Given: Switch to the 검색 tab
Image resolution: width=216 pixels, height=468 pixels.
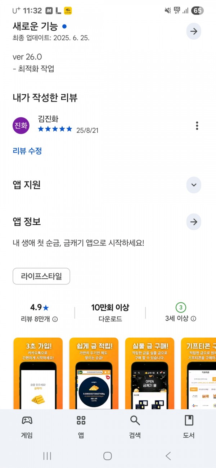Looking at the screenshot, I should 135,427.
